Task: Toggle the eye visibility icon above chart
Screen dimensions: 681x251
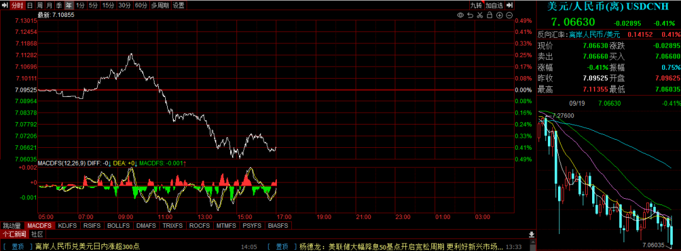Action: pos(460,15)
